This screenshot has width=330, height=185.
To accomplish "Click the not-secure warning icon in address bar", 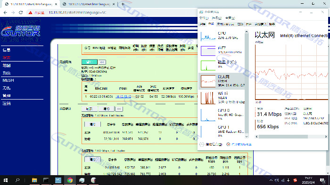I will click(x=31, y=13).
